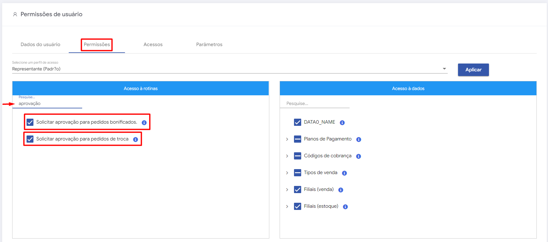Expand the Planos de Pagamento tree
This screenshot has width=548, height=242.
pyautogui.click(x=287, y=139)
